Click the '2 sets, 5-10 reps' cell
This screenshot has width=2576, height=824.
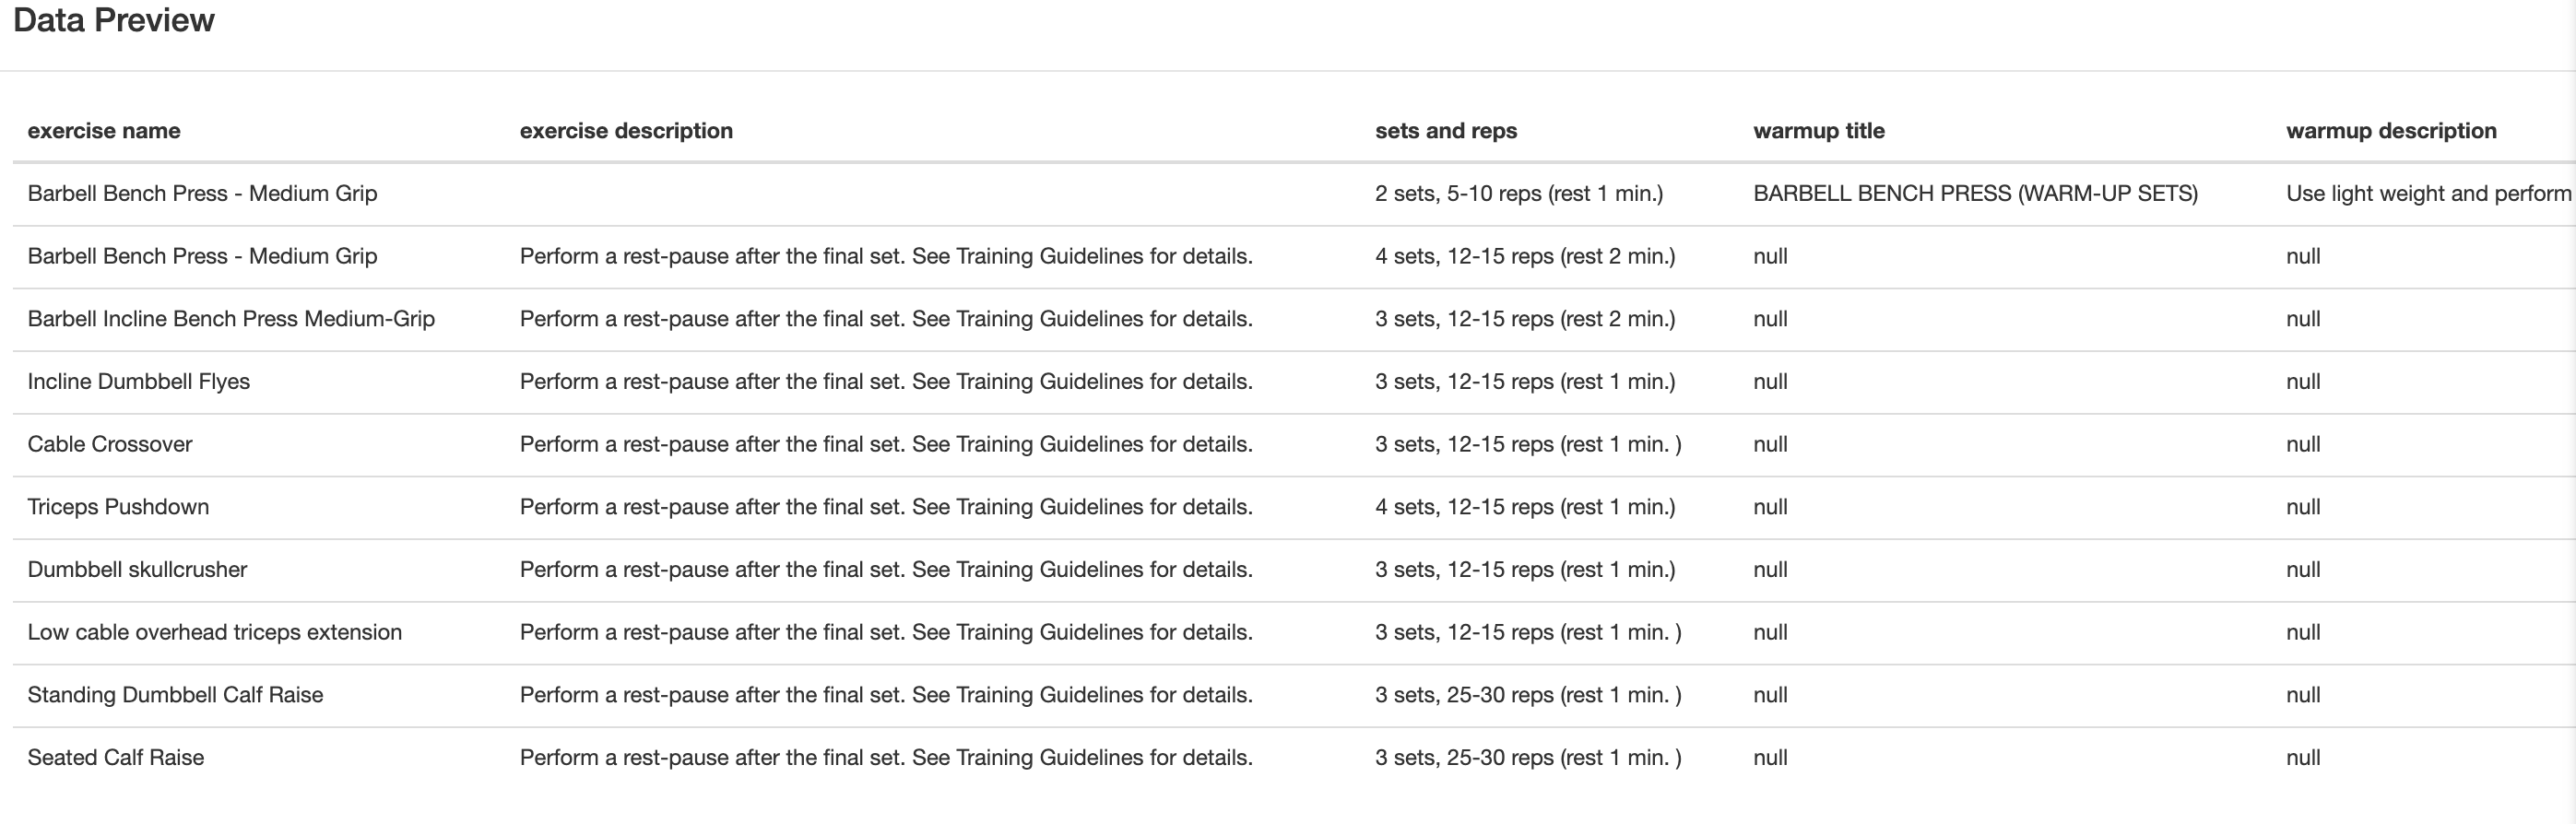point(1518,194)
